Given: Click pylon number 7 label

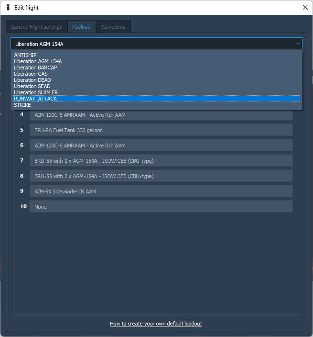Looking at the screenshot, I should coord(22,160).
